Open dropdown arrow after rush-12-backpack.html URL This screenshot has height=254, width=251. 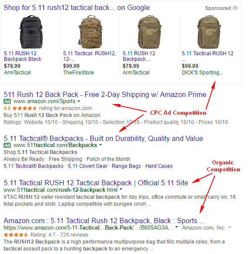[121, 189]
